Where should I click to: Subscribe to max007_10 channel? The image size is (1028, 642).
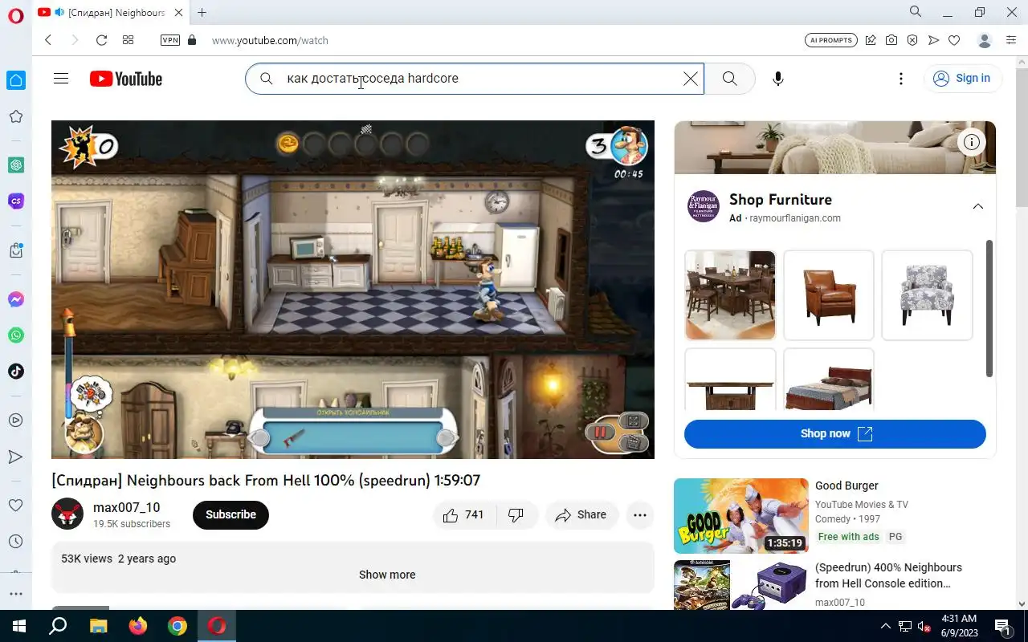(x=230, y=514)
